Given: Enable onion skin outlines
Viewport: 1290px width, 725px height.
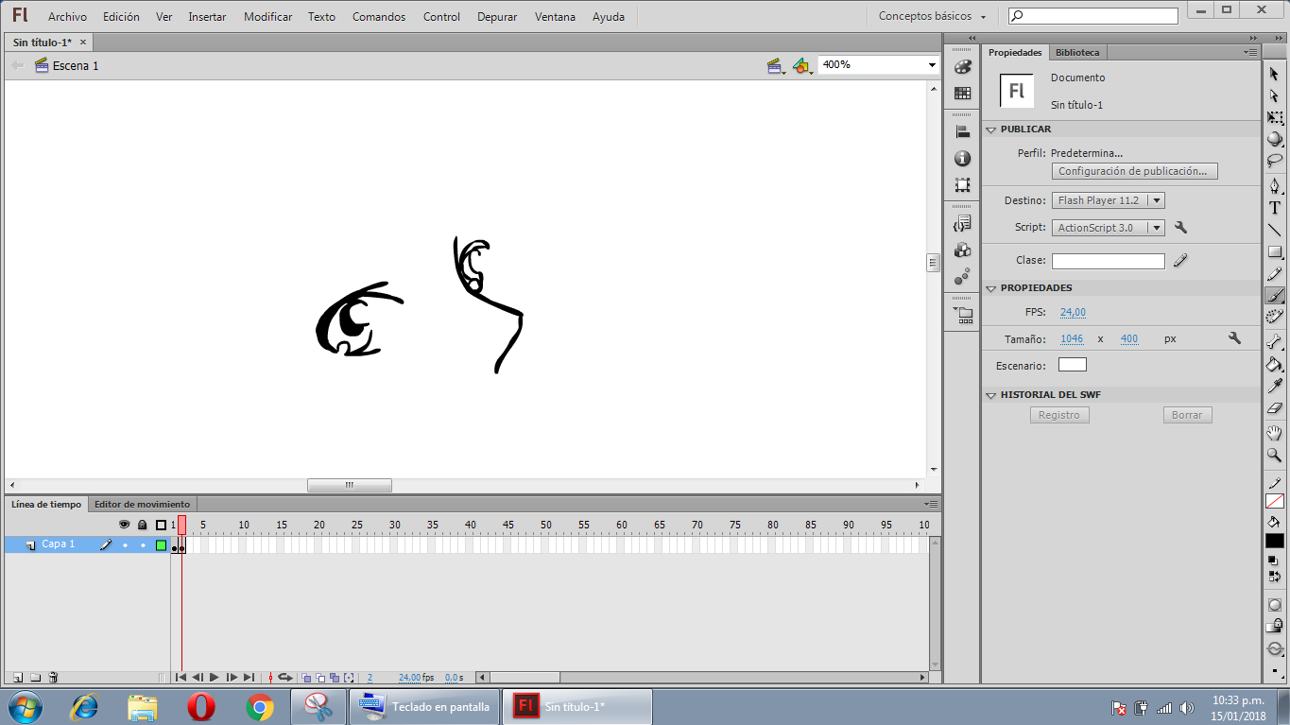Looking at the screenshot, I should [x=320, y=678].
